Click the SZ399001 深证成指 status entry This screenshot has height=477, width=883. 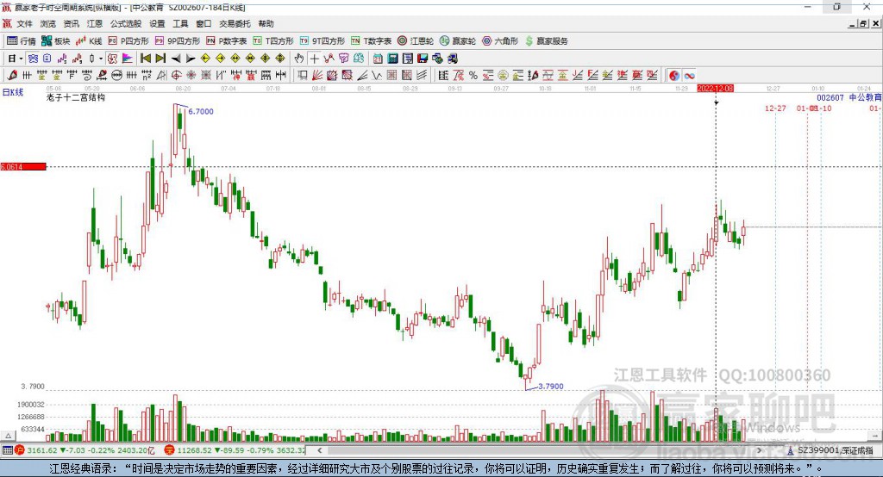tap(830, 450)
